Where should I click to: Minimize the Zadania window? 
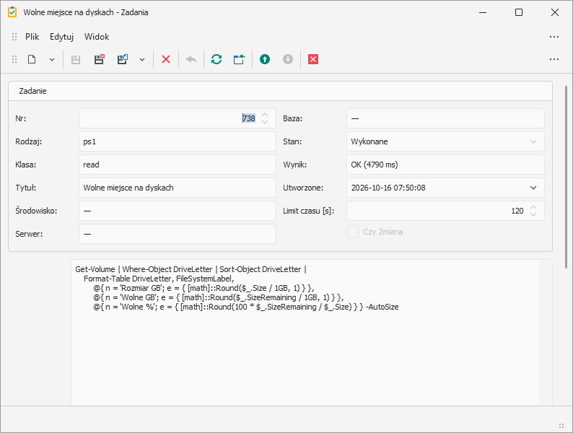483,12
